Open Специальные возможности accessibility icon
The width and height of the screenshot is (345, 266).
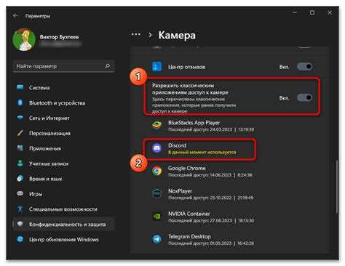20,209
